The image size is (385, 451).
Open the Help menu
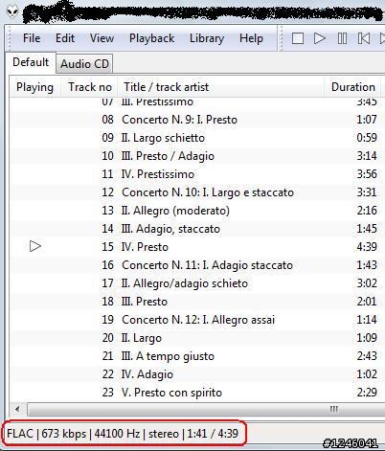click(x=251, y=38)
